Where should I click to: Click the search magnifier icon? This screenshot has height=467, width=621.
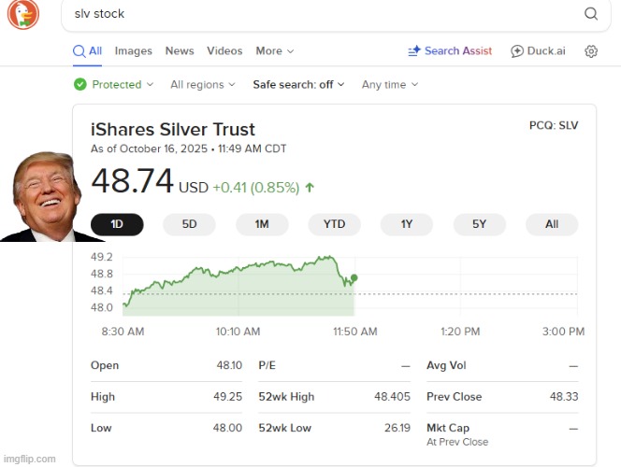[591, 14]
